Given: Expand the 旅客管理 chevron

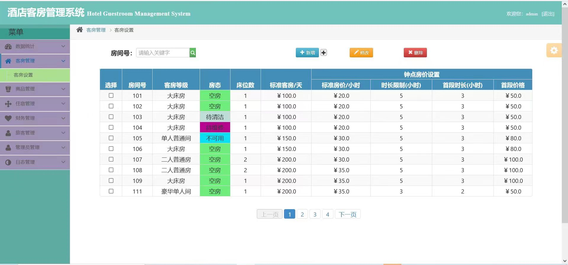Looking at the screenshot, I should [63, 133].
